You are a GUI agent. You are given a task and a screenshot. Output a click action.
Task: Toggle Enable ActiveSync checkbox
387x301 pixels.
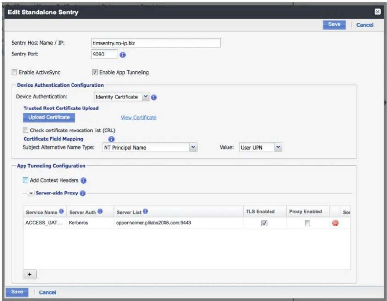tap(15, 72)
